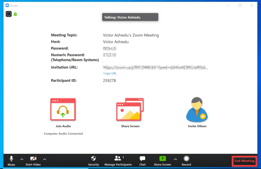Image resolution: width=261 pixels, height=169 pixels.
Task: Click the Participant ID value 259278
Action: (x=109, y=81)
